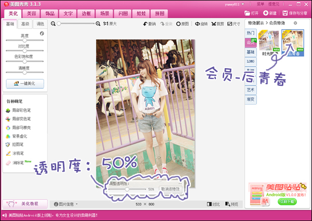Open the 文字 text tab
The image size is (312, 221).
click(68, 14)
